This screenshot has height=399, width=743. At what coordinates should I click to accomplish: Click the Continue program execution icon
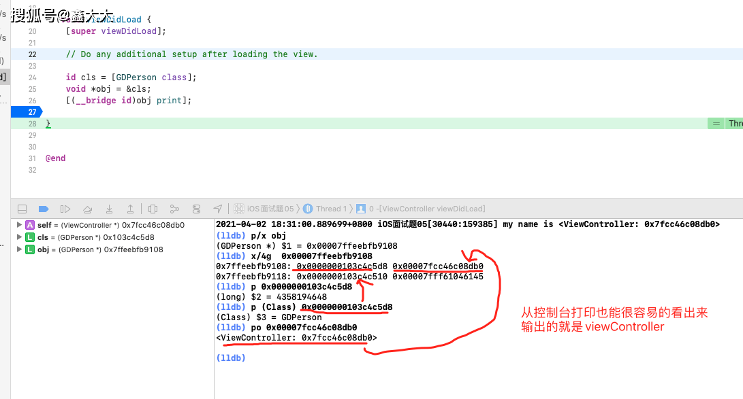65,209
